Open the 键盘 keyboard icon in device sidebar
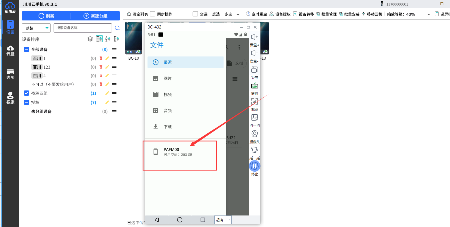 255,85
